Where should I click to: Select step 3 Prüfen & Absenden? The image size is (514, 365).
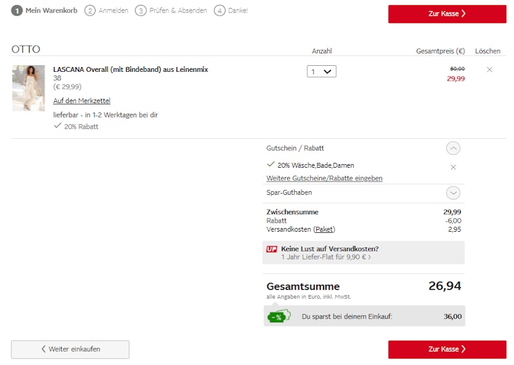(139, 10)
